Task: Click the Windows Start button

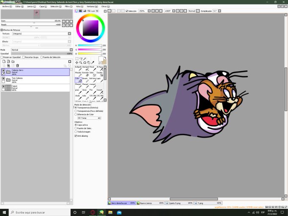Action: [4, 213]
